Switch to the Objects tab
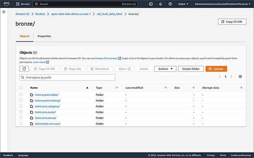Viewport: 254px width, 158px height. click(25, 36)
